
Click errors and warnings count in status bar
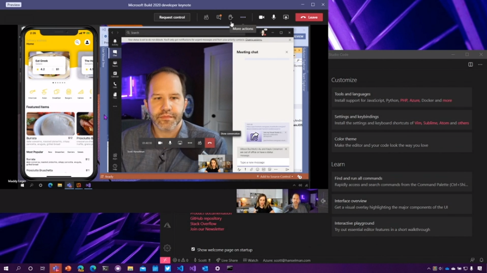180,260
